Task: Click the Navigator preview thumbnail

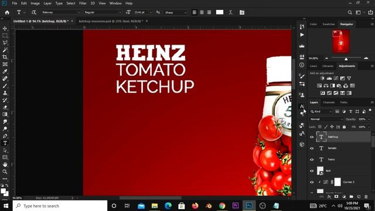Action: pos(341,42)
